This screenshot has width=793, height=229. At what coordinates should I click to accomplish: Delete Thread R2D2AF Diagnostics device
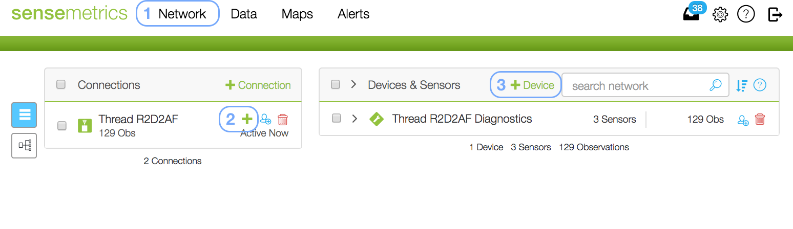[x=760, y=120]
